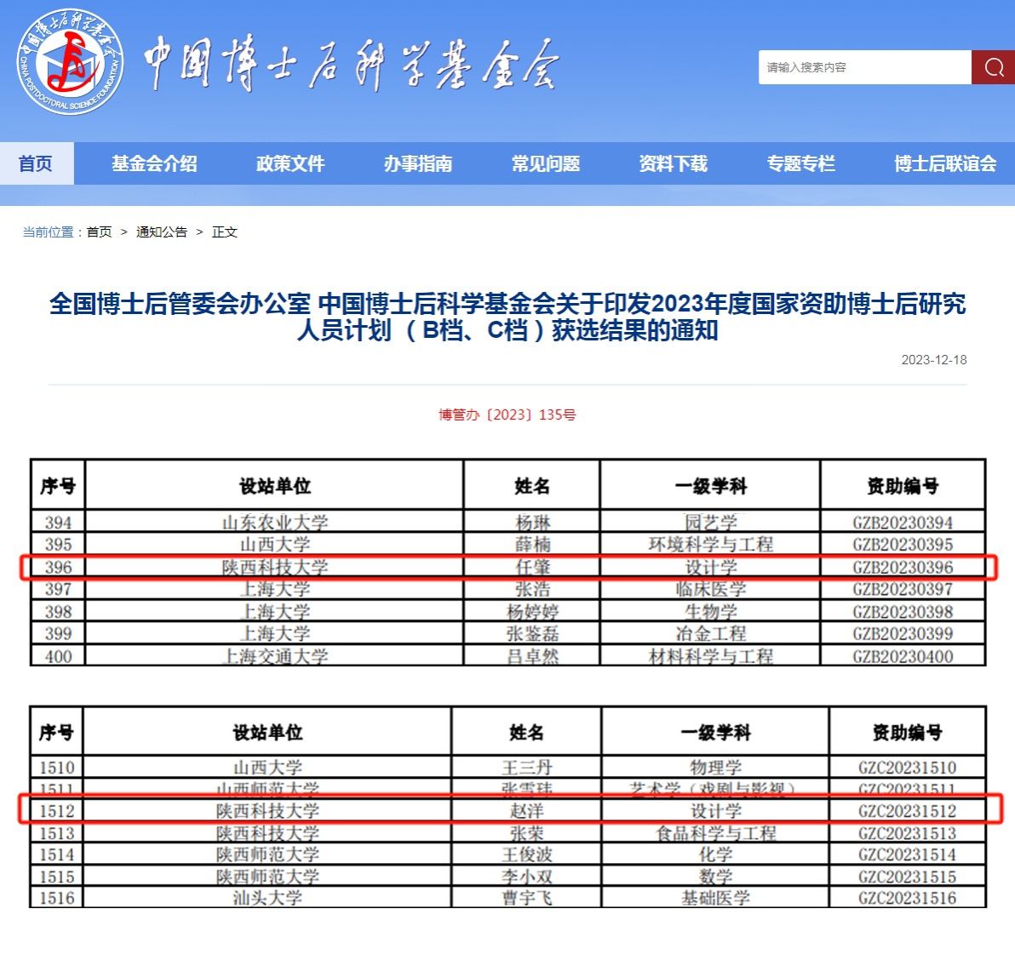This screenshot has height=966, width=1015.
Task: Click funding number GZB20230400
Action: pyautogui.click(x=903, y=656)
